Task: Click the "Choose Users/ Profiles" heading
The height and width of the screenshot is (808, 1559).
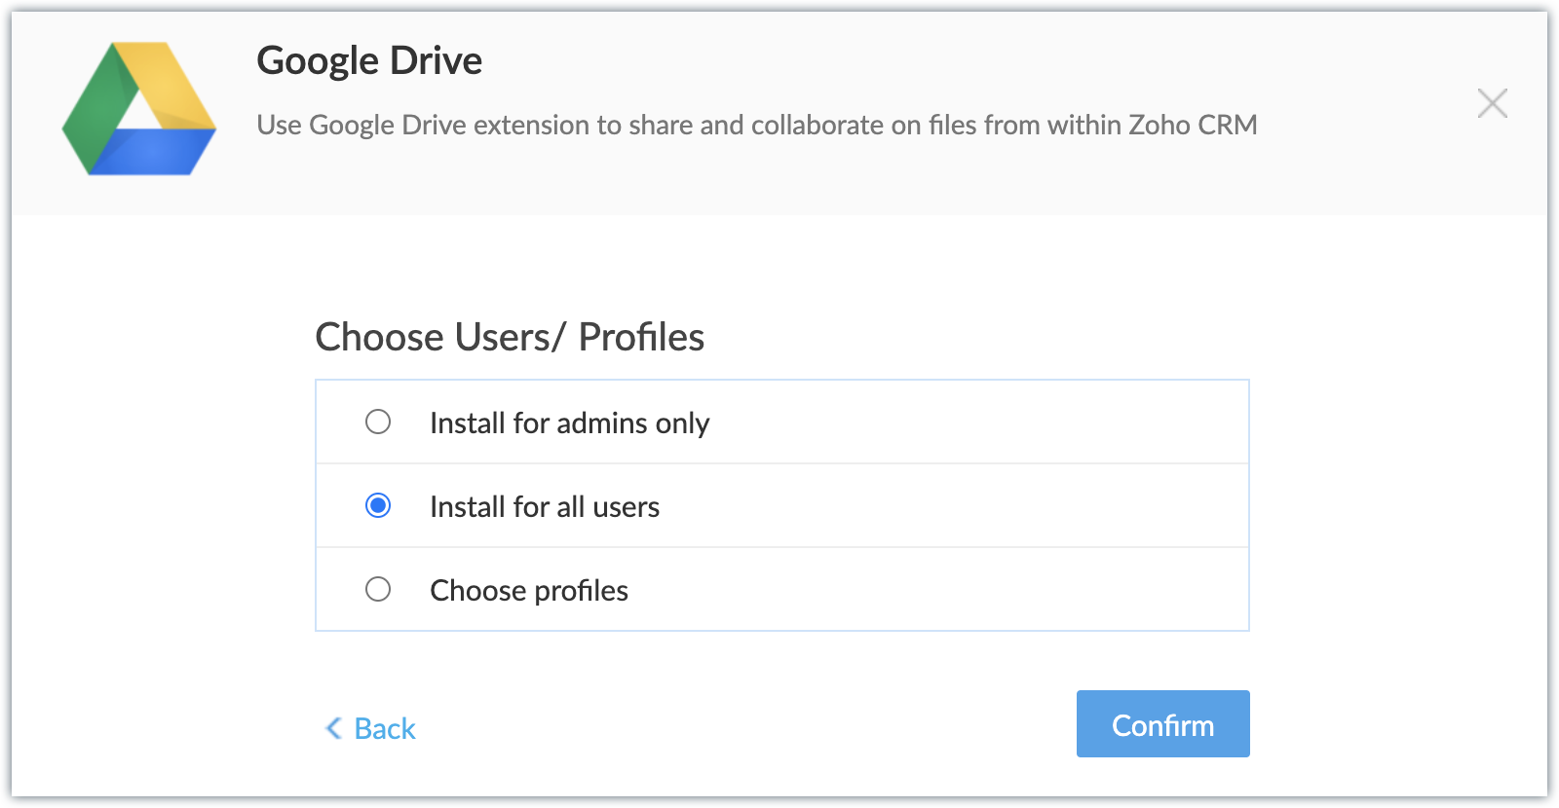Action: tap(510, 337)
